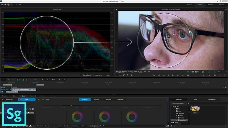228x128 pixels.
Task: Click the playhead marker on timeline
Action: (12, 84)
